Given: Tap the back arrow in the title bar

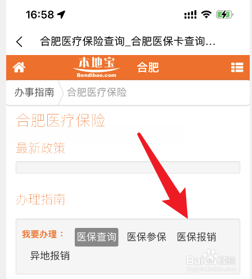Looking at the screenshot, I should (x=19, y=42).
